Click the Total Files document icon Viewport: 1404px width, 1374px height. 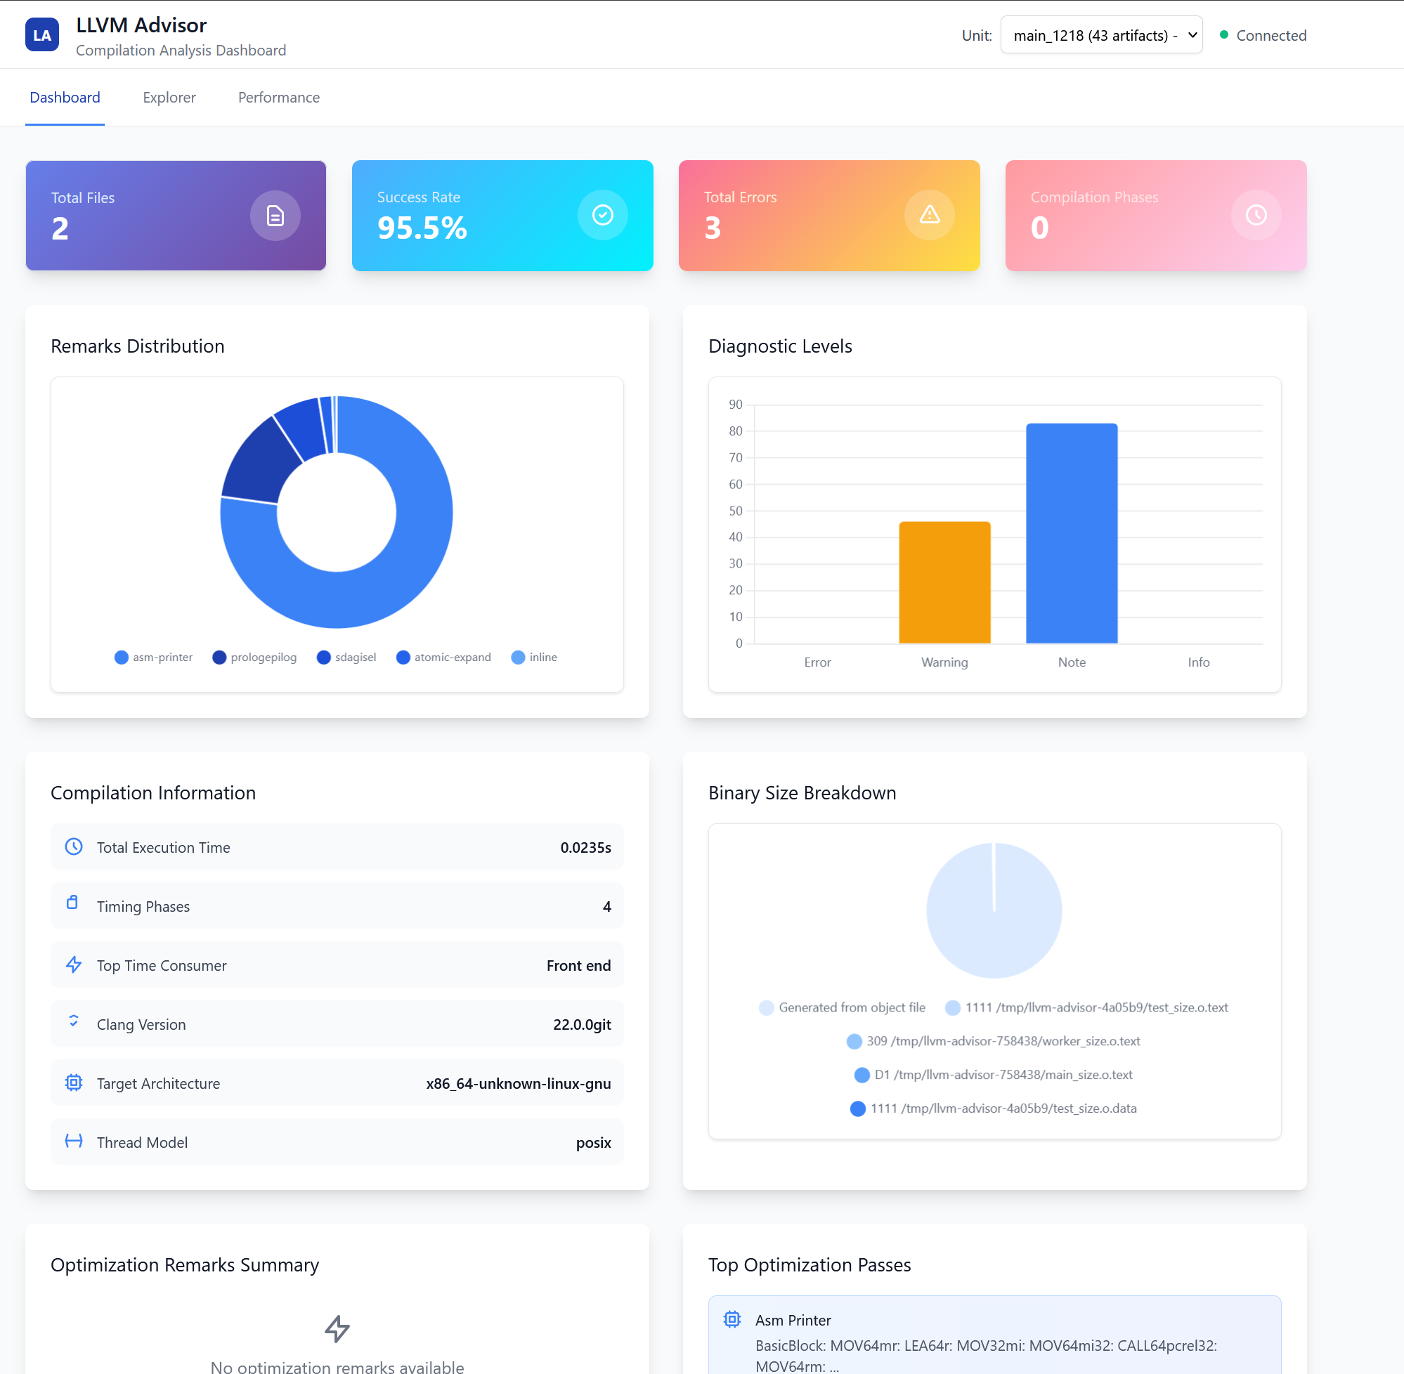pos(275,214)
